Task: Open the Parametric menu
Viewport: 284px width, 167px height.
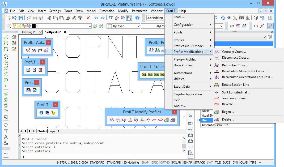Action: [x=139, y=11]
